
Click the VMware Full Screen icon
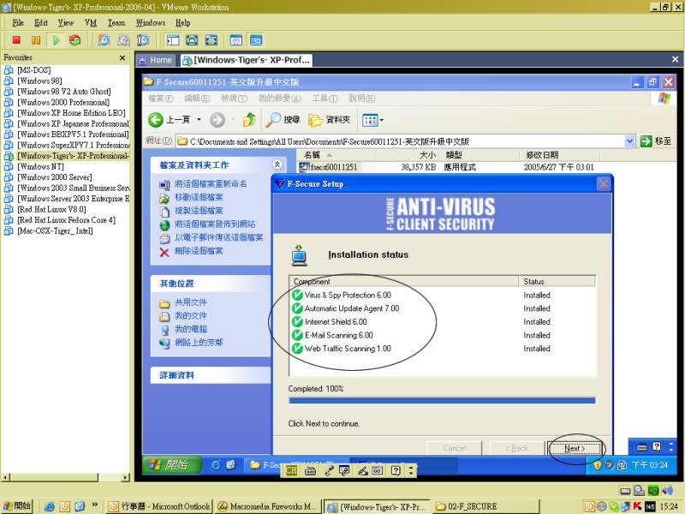(192, 40)
